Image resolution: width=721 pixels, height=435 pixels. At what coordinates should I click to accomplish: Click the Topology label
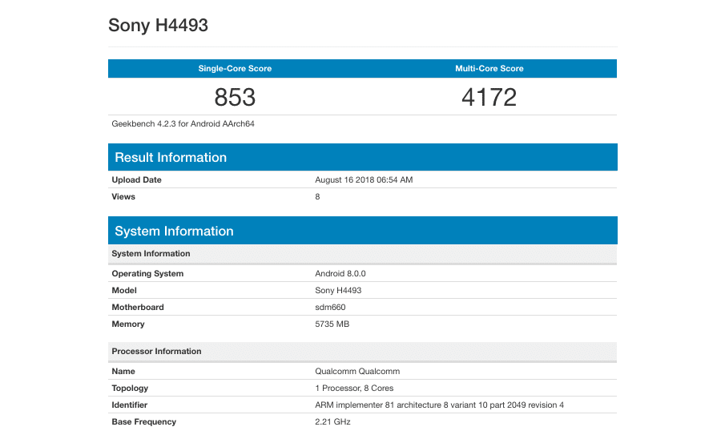point(130,388)
